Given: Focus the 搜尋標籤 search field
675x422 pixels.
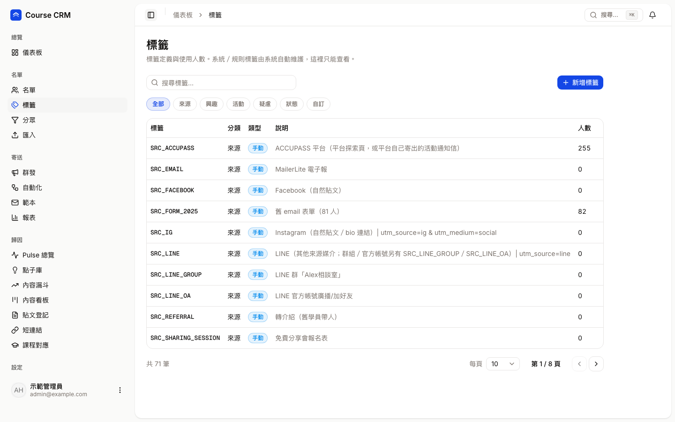Looking at the screenshot, I should pyautogui.click(x=221, y=83).
